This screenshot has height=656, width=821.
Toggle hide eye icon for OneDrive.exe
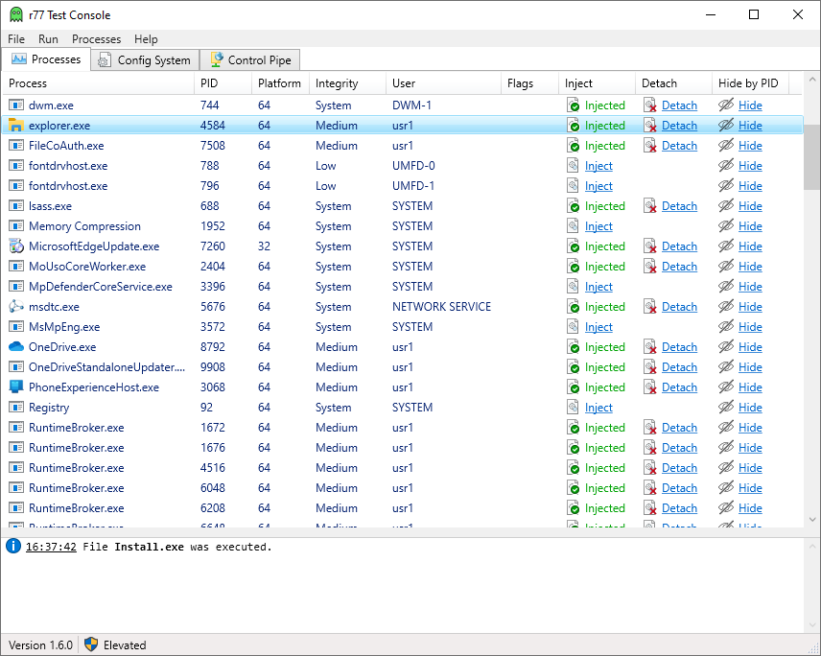(726, 346)
